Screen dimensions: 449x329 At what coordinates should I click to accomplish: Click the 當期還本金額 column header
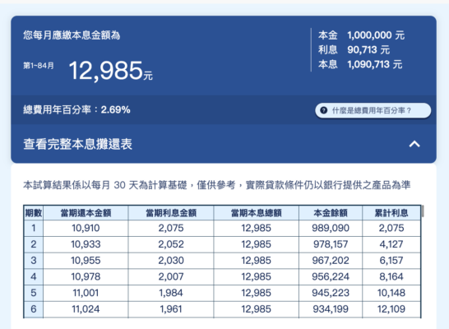(86, 213)
